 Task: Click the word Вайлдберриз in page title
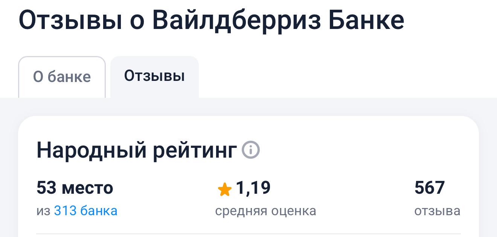236,21
